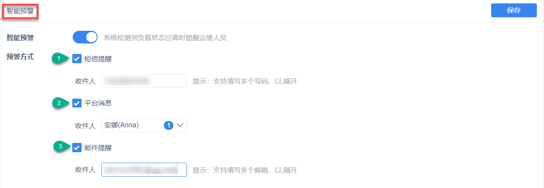Click the 预警方式 section label

point(20,56)
